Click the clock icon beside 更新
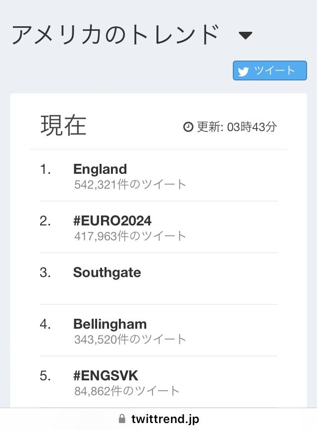Viewport: 317px width, 430px height. [x=188, y=127]
